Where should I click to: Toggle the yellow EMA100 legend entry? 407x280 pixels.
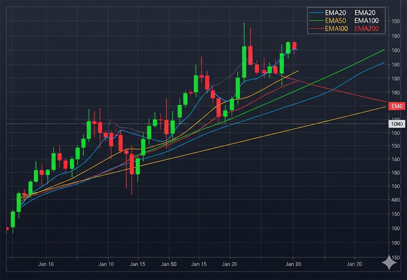336,29
